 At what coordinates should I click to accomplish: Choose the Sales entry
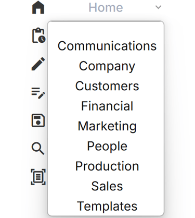pyautogui.click(x=107, y=186)
